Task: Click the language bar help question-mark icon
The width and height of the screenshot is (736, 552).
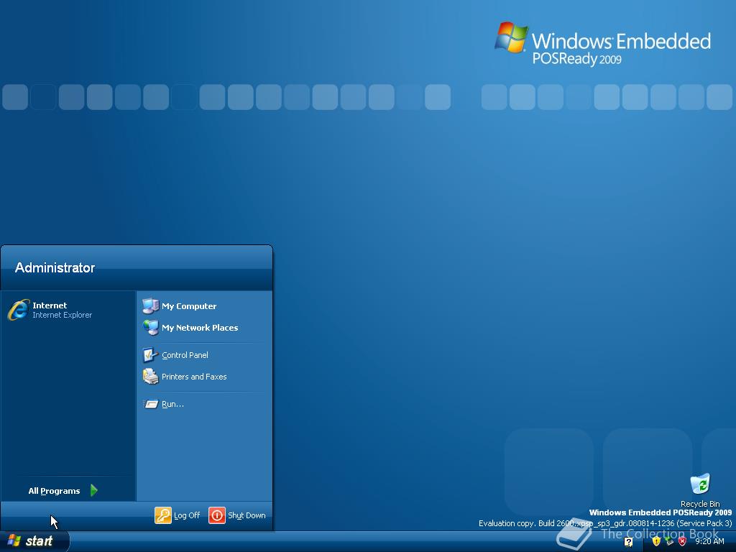Action: coord(628,542)
